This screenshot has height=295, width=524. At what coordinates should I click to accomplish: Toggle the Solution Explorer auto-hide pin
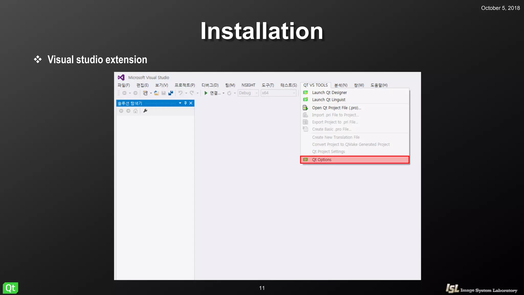[x=185, y=103]
